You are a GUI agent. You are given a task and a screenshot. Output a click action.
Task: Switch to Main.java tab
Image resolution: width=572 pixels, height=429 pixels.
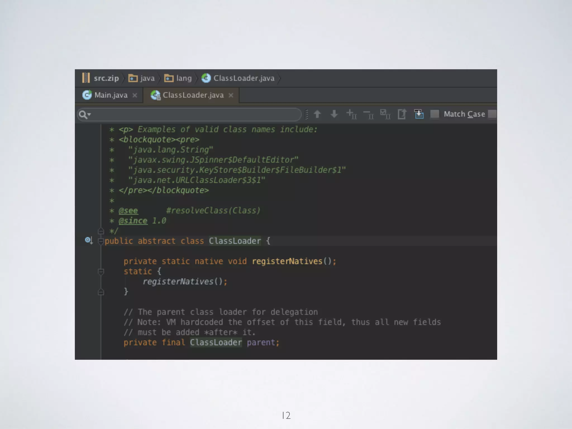[x=111, y=95]
